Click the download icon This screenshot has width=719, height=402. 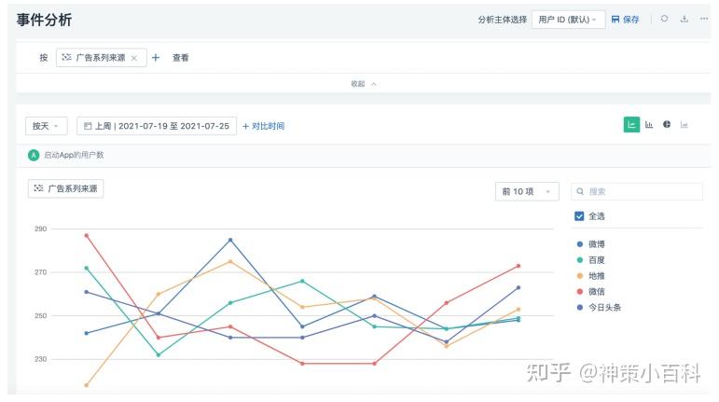coord(684,19)
